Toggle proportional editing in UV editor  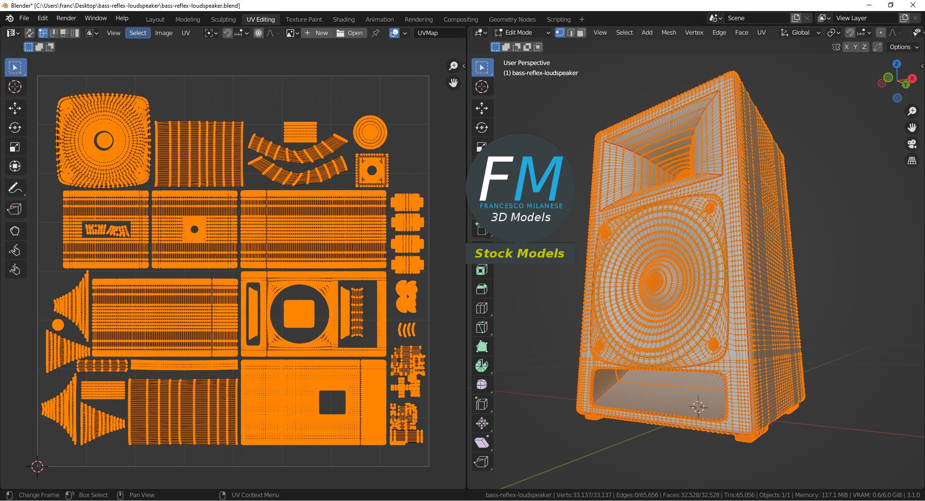pos(259,33)
